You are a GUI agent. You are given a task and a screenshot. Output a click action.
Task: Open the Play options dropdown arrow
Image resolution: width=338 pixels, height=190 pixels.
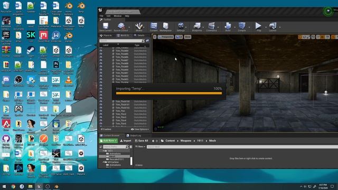pyautogui.click(x=265, y=27)
